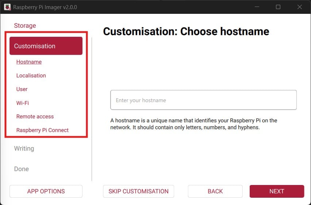Click the Choose hostname page heading

point(186,32)
